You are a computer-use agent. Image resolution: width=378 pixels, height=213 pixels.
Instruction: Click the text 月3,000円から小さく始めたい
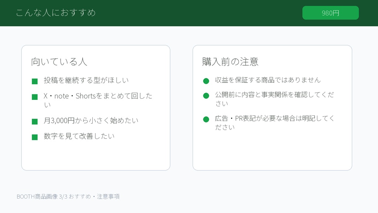click(x=91, y=120)
